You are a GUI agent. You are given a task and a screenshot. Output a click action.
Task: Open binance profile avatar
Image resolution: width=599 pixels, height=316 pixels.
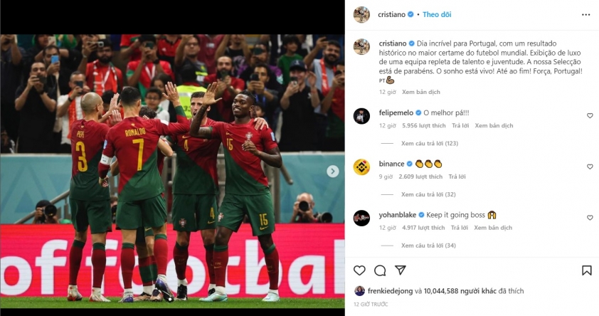(361, 167)
